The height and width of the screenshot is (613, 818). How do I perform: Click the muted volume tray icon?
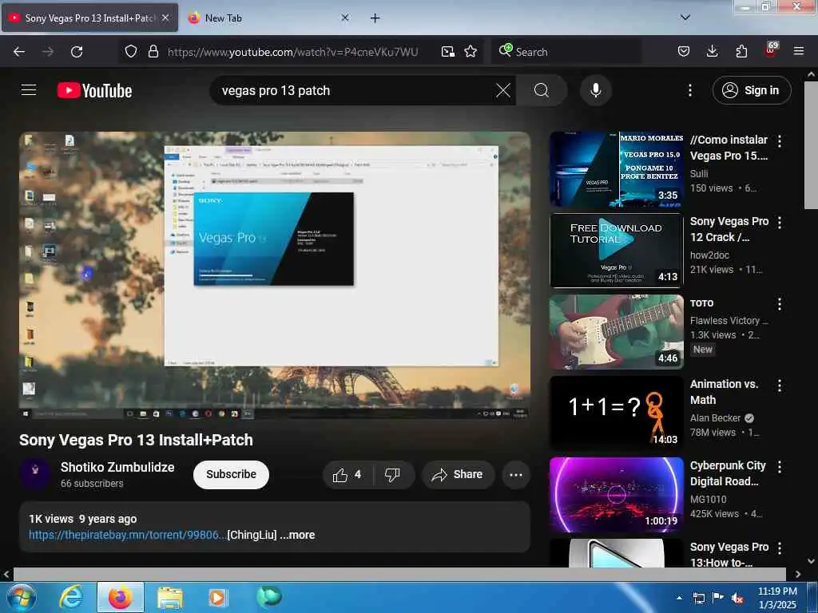click(x=737, y=599)
